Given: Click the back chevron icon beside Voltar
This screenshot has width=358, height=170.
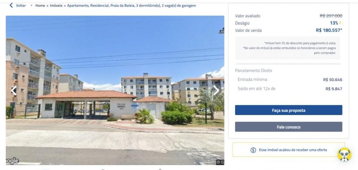Looking at the screenshot, I should pyautogui.click(x=11, y=6).
